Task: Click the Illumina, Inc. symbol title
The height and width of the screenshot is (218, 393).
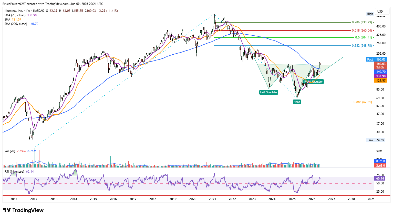Action: [x=14, y=11]
